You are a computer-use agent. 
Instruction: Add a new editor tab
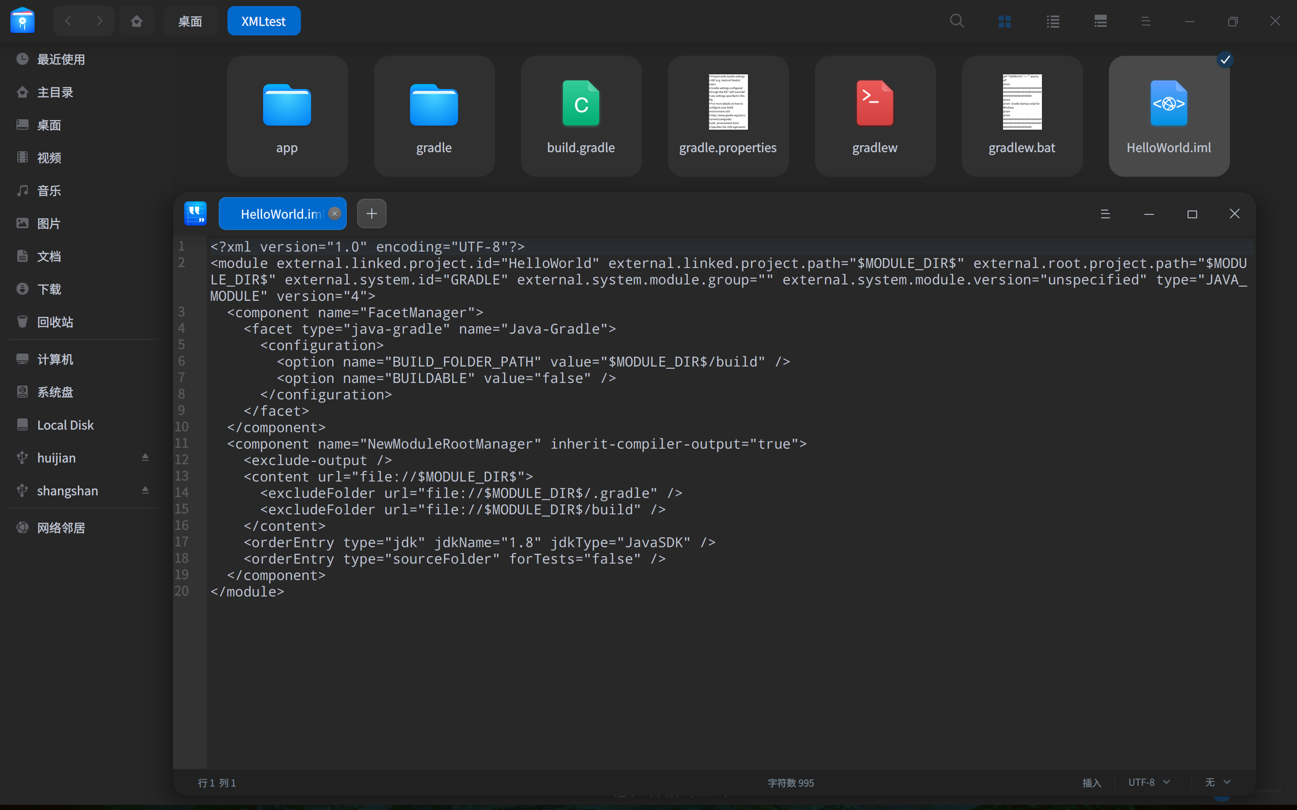[371, 214]
